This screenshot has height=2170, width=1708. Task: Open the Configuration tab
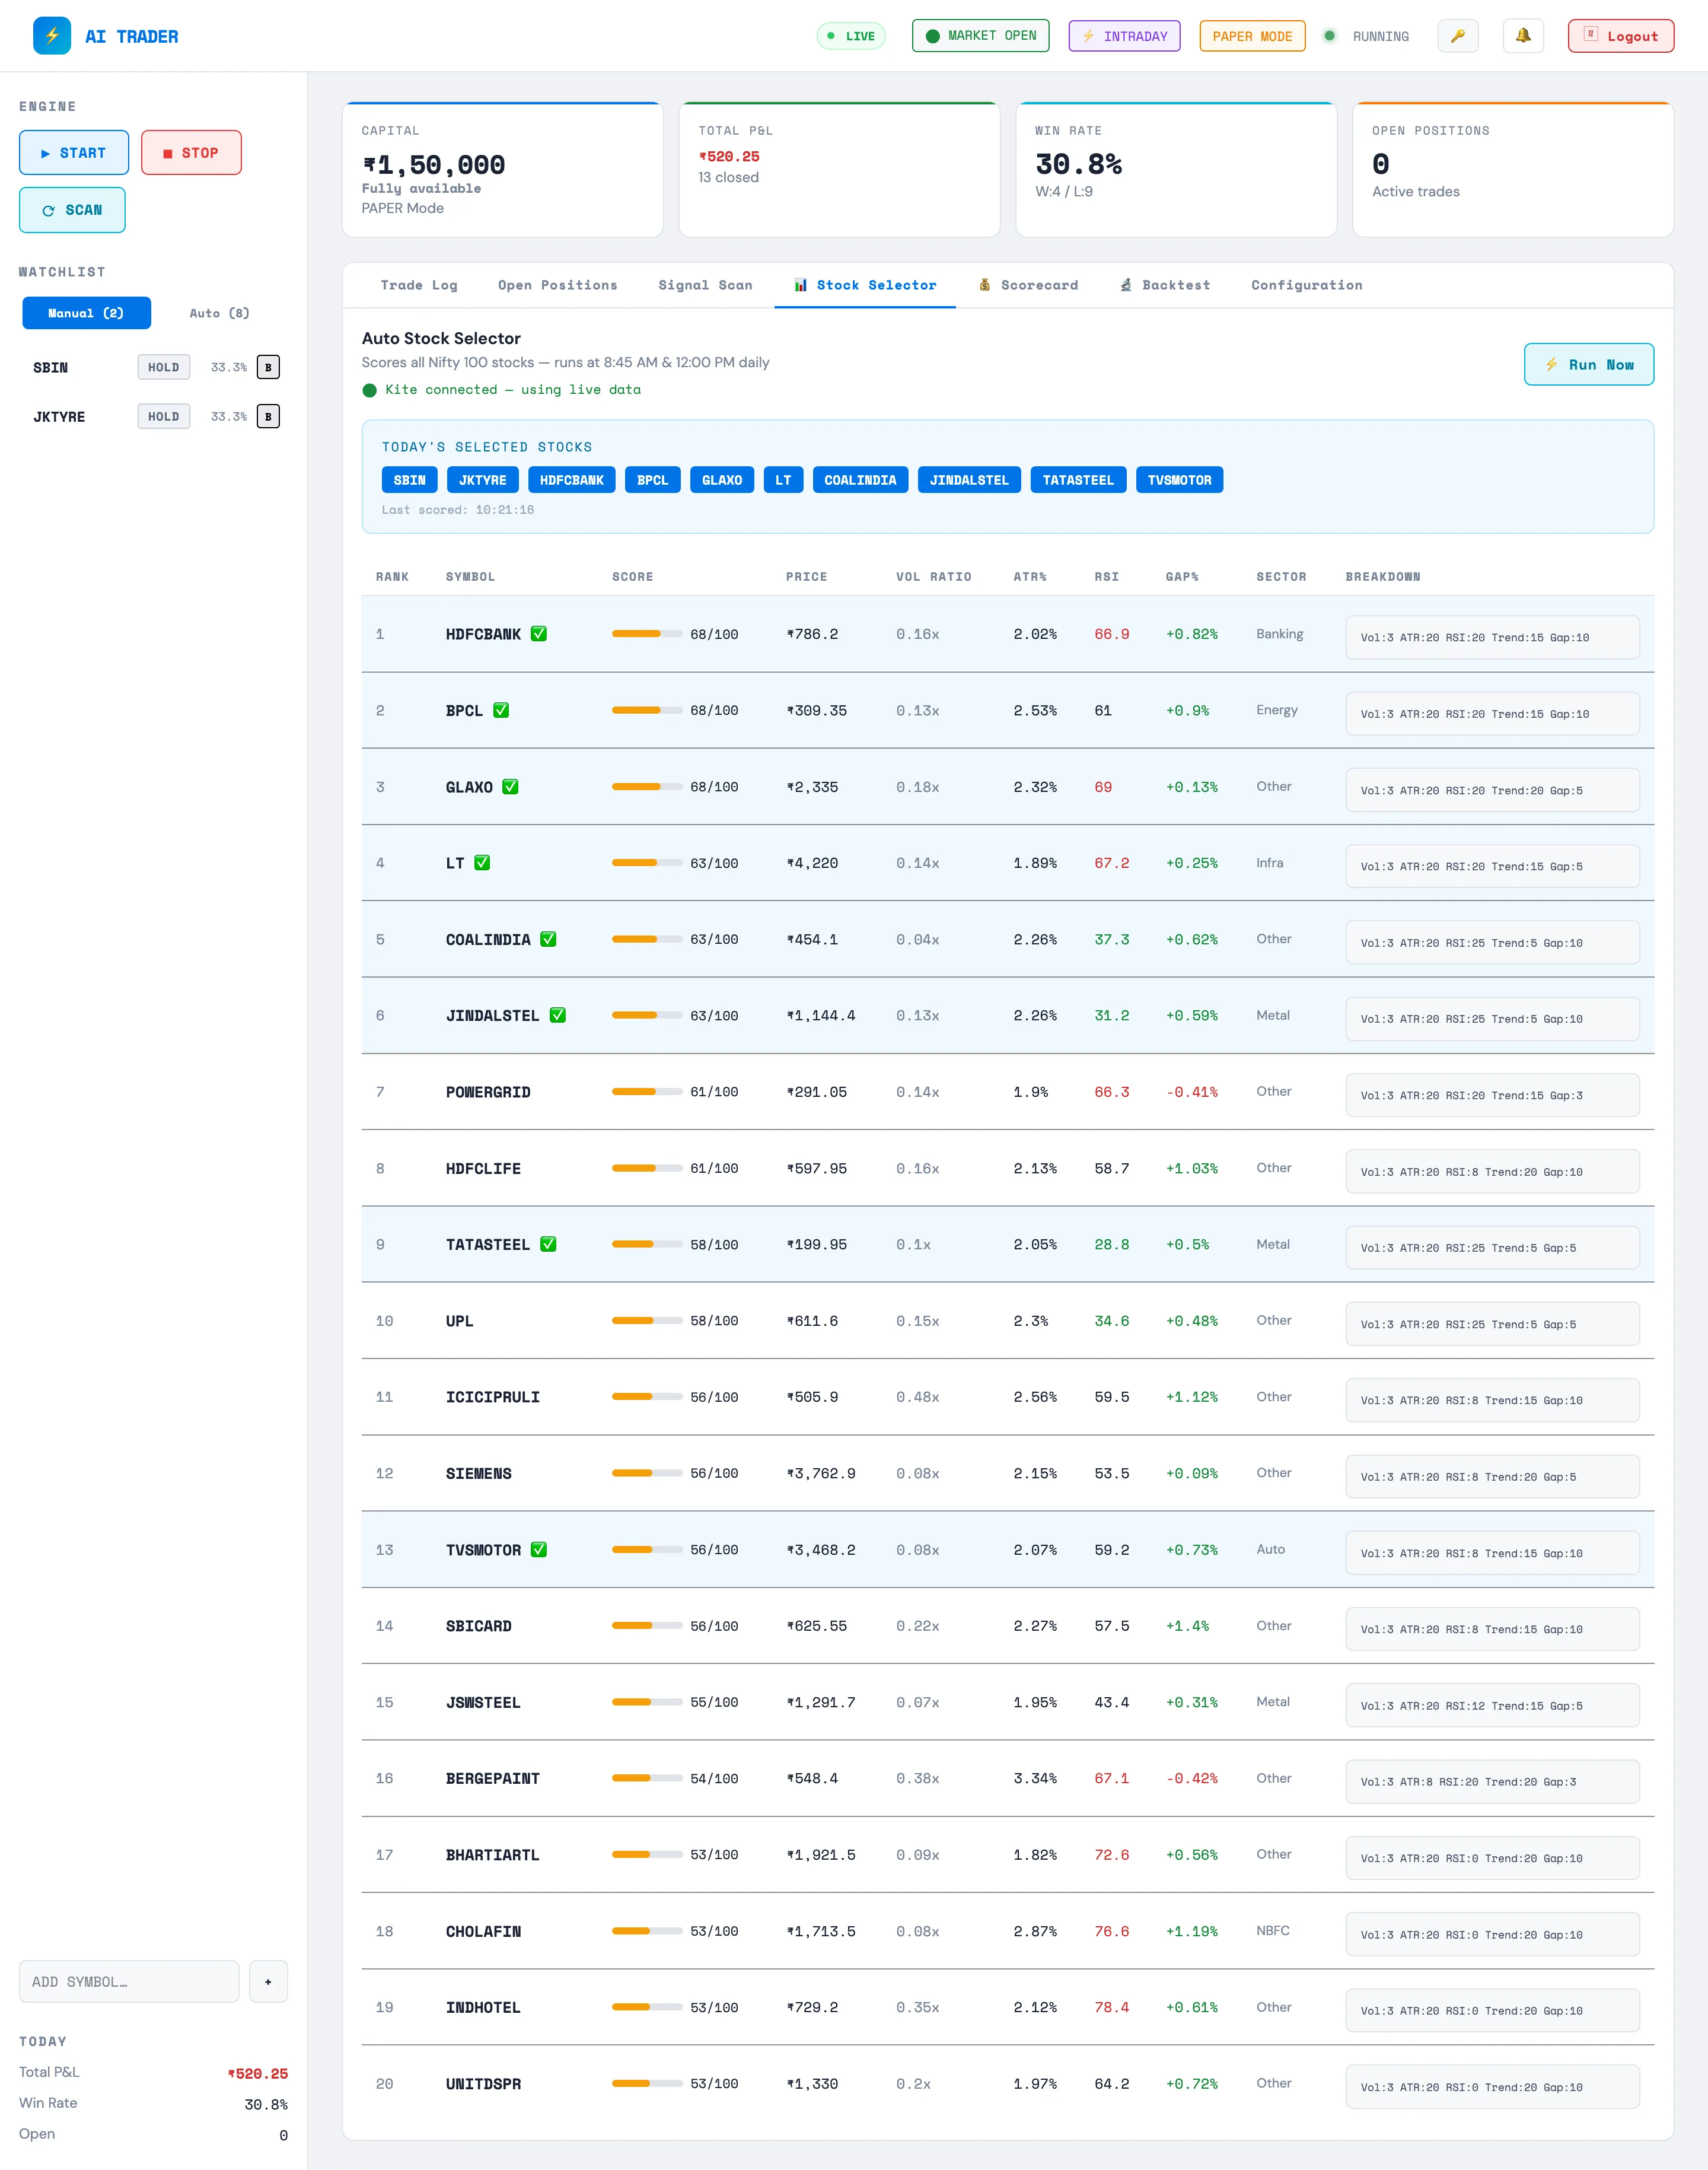click(1306, 285)
